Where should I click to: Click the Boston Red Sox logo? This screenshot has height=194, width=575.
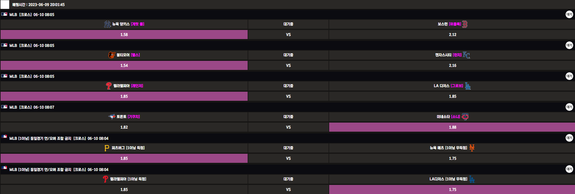pyautogui.click(x=465, y=24)
